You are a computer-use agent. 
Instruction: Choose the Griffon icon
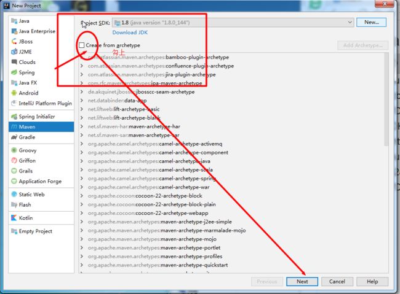point(14,161)
